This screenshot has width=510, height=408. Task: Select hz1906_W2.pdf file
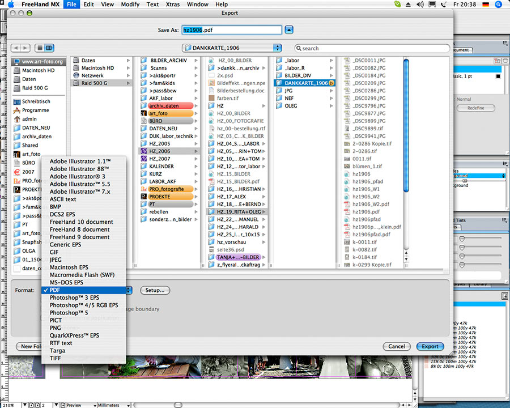coord(371,205)
